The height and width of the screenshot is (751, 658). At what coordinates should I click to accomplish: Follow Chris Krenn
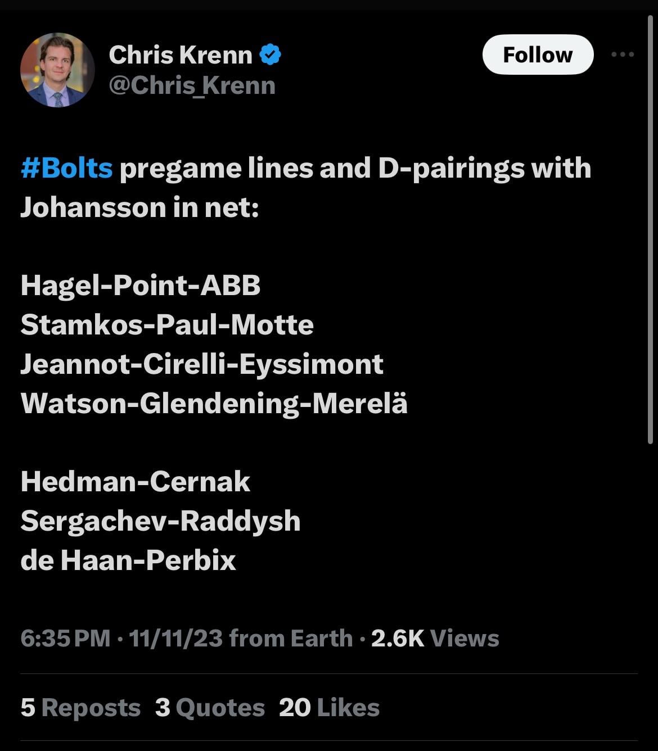point(538,55)
